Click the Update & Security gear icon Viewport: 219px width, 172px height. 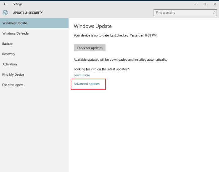click(5, 13)
